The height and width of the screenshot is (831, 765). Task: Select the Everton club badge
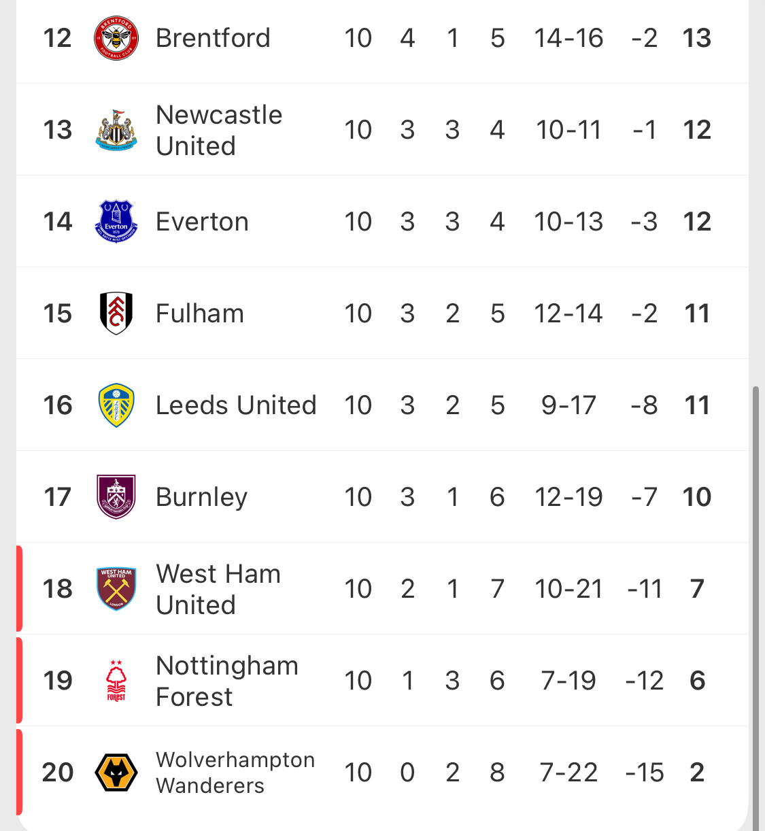point(116,222)
